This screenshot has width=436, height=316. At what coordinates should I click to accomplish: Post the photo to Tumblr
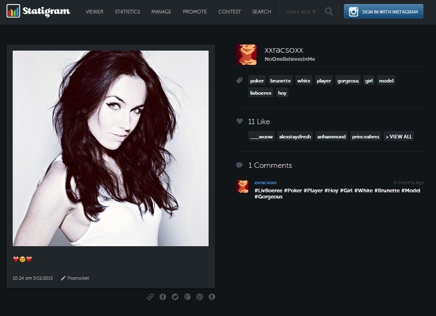(212, 297)
